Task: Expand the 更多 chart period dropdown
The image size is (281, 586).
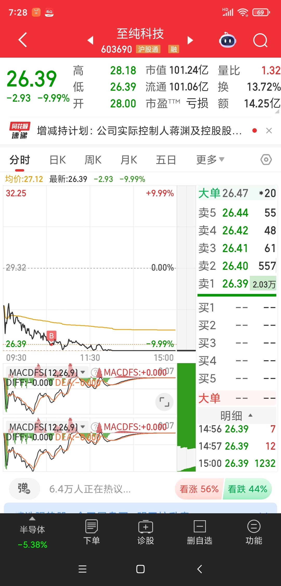Action: (x=210, y=160)
